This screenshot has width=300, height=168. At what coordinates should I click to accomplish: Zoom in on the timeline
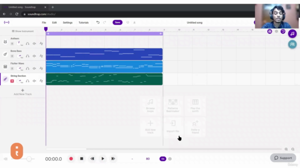tap(286, 149)
